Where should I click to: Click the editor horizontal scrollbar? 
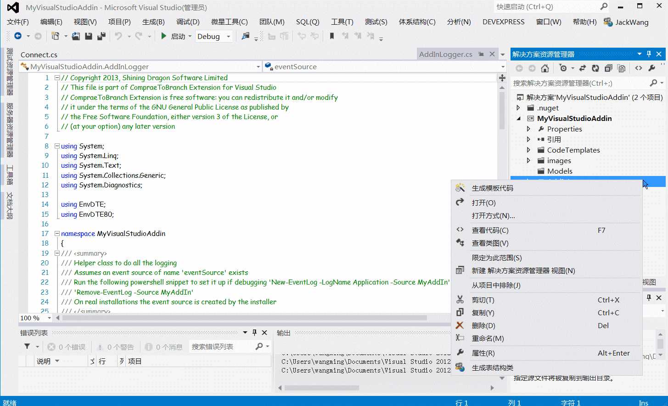click(x=244, y=318)
